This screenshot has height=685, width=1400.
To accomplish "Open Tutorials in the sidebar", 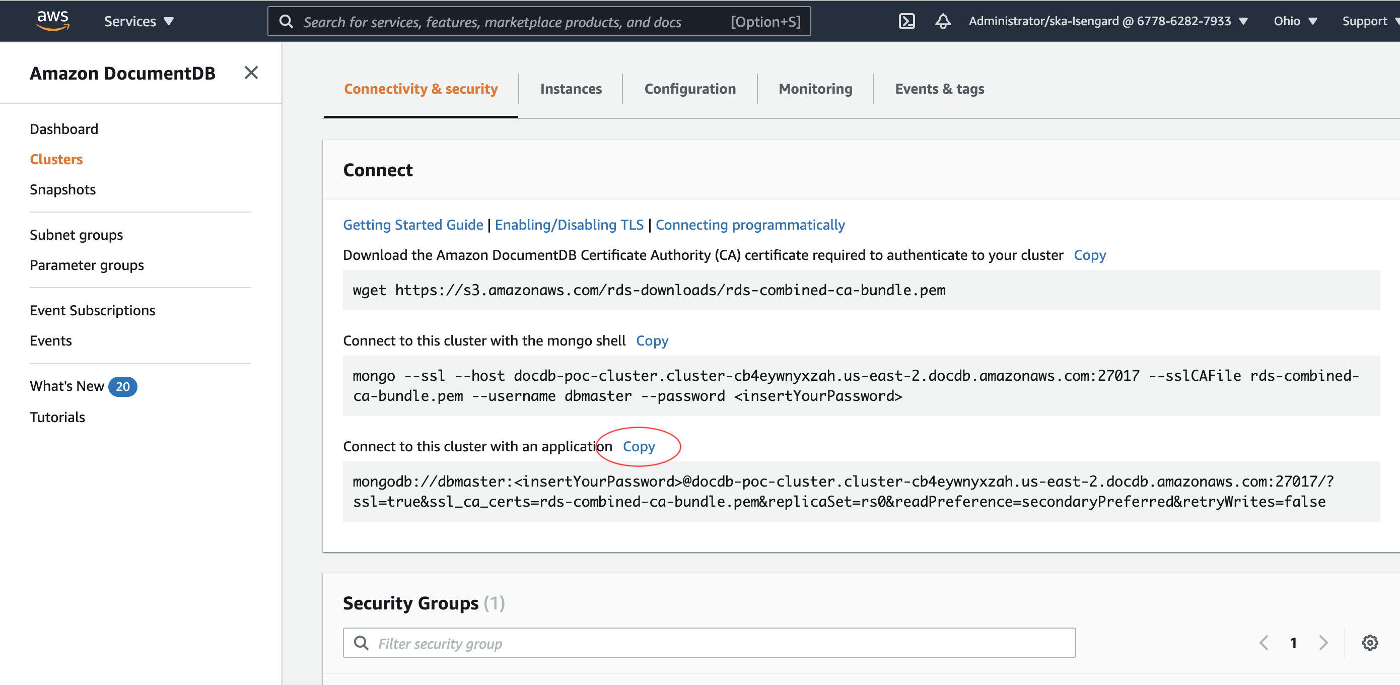I will pos(57,417).
